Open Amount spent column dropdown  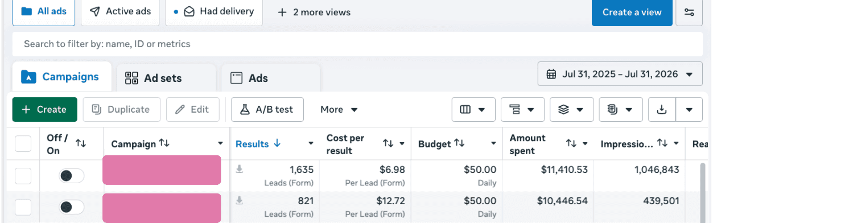pyautogui.click(x=586, y=144)
